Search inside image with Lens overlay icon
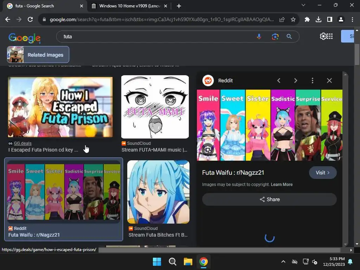 coord(208,150)
